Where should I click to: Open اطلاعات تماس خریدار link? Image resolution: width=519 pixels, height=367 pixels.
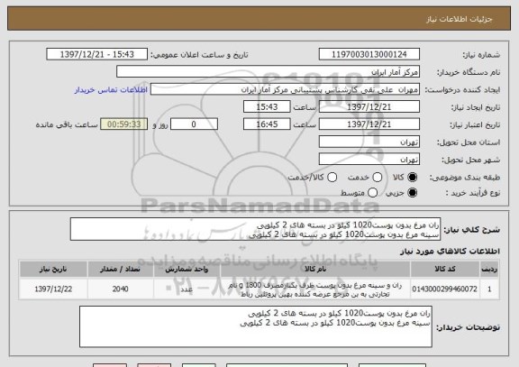(111, 90)
